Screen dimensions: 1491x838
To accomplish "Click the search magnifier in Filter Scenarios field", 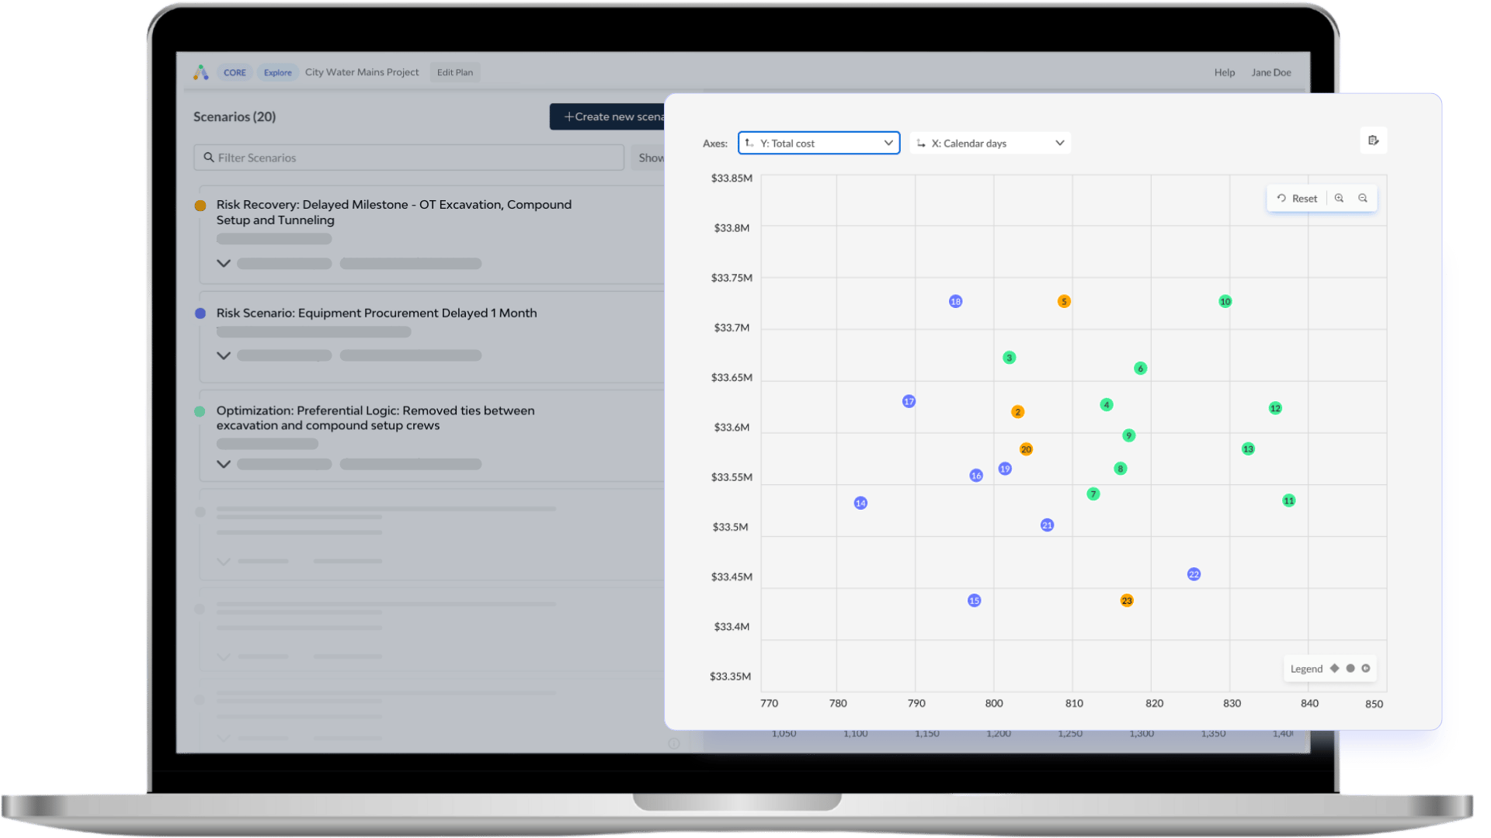I will [208, 157].
